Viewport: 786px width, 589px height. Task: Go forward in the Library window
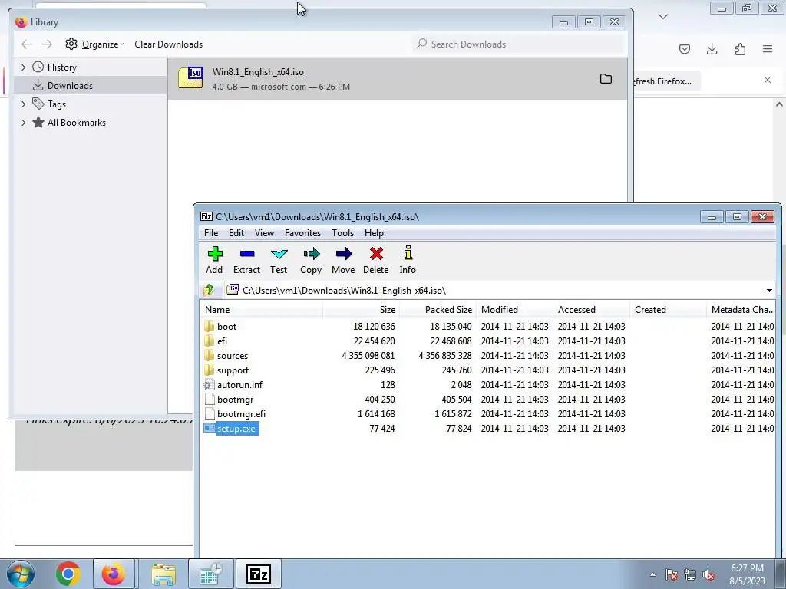tap(47, 44)
